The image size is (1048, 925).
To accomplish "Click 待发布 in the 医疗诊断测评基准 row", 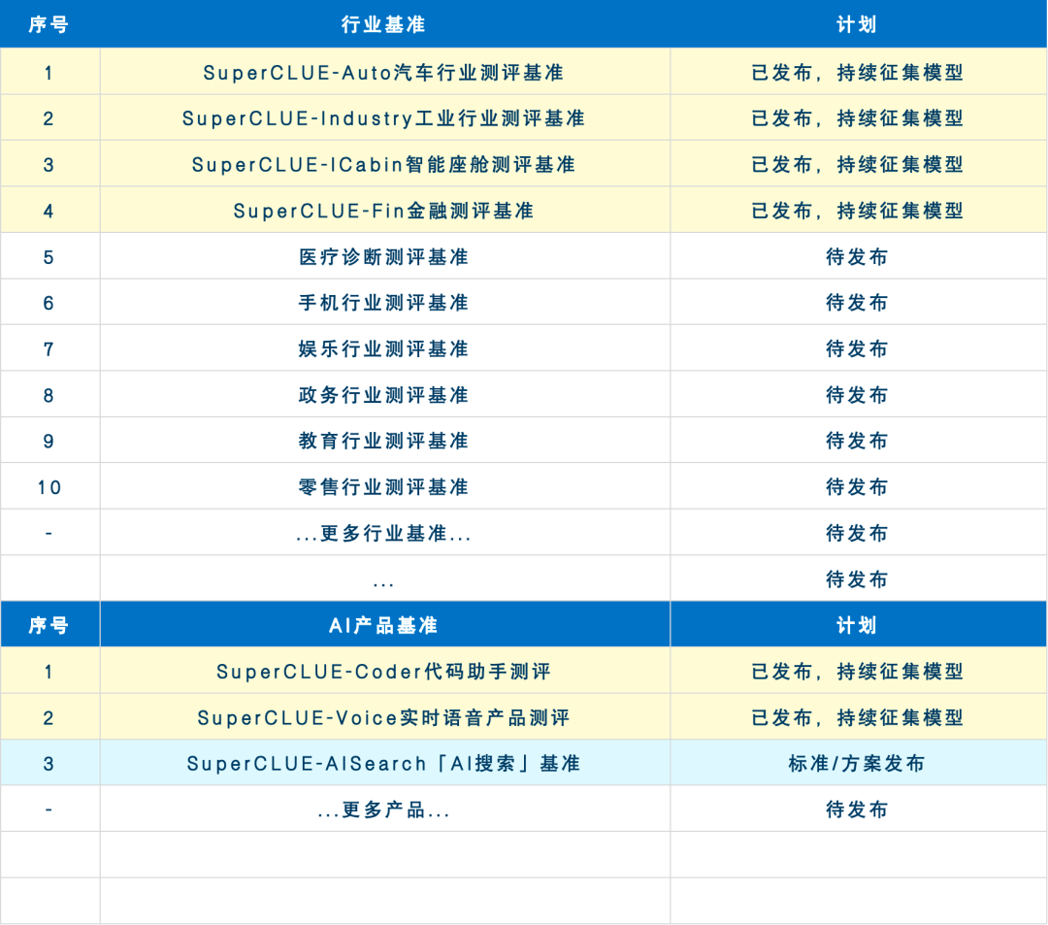I will [x=857, y=256].
